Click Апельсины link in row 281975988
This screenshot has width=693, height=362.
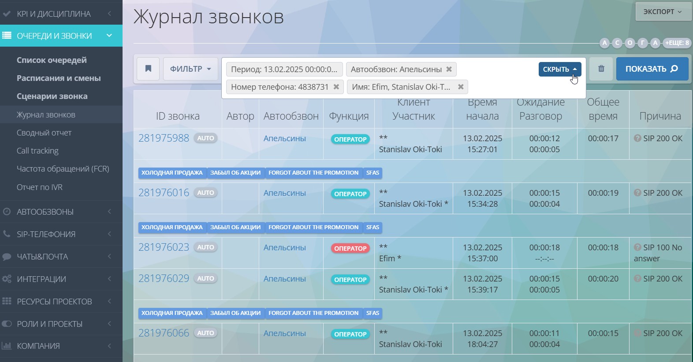(284, 138)
